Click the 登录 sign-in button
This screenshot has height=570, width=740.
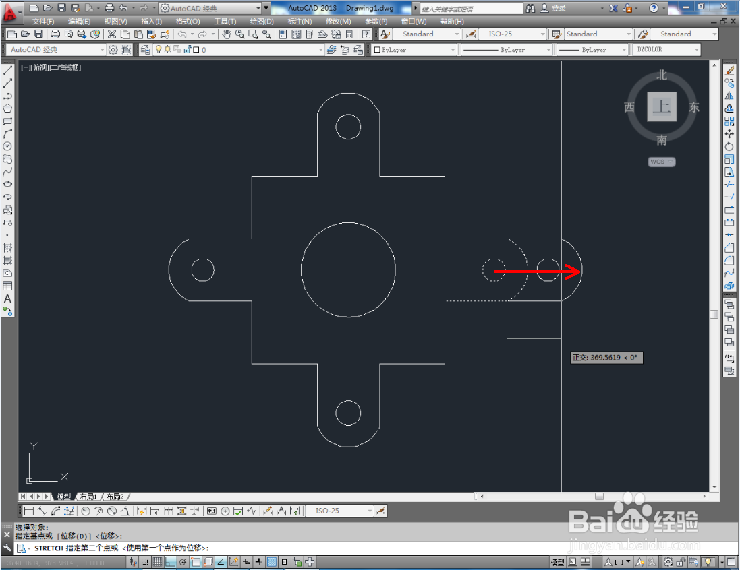tap(559, 9)
